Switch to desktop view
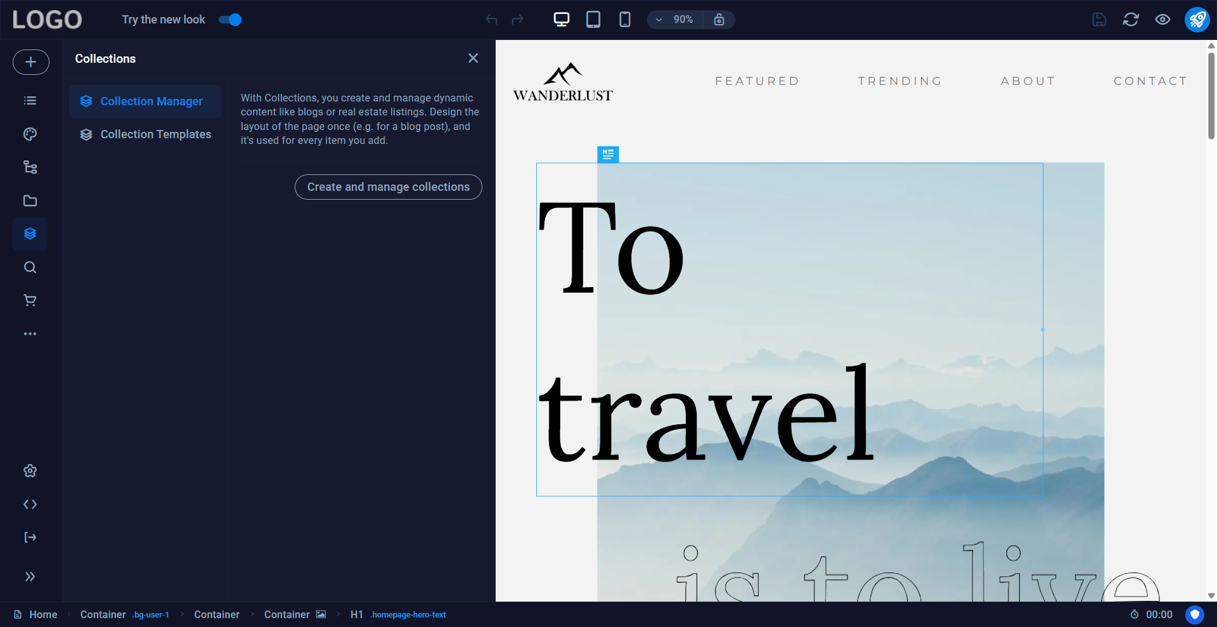The width and height of the screenshot is (1217, 627). tap(562, 20)
